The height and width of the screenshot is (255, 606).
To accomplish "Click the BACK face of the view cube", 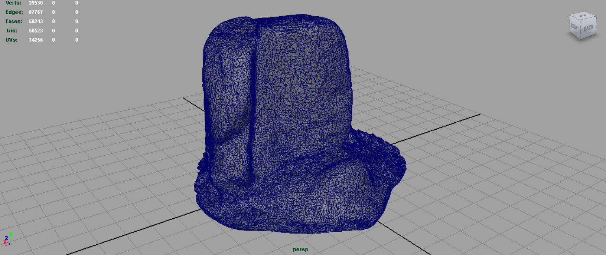I will (x=589, y=28).
